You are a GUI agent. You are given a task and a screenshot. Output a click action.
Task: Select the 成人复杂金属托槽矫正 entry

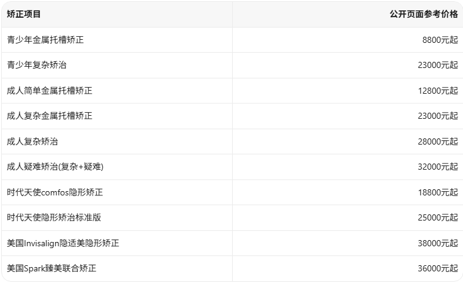click(50, 116)
